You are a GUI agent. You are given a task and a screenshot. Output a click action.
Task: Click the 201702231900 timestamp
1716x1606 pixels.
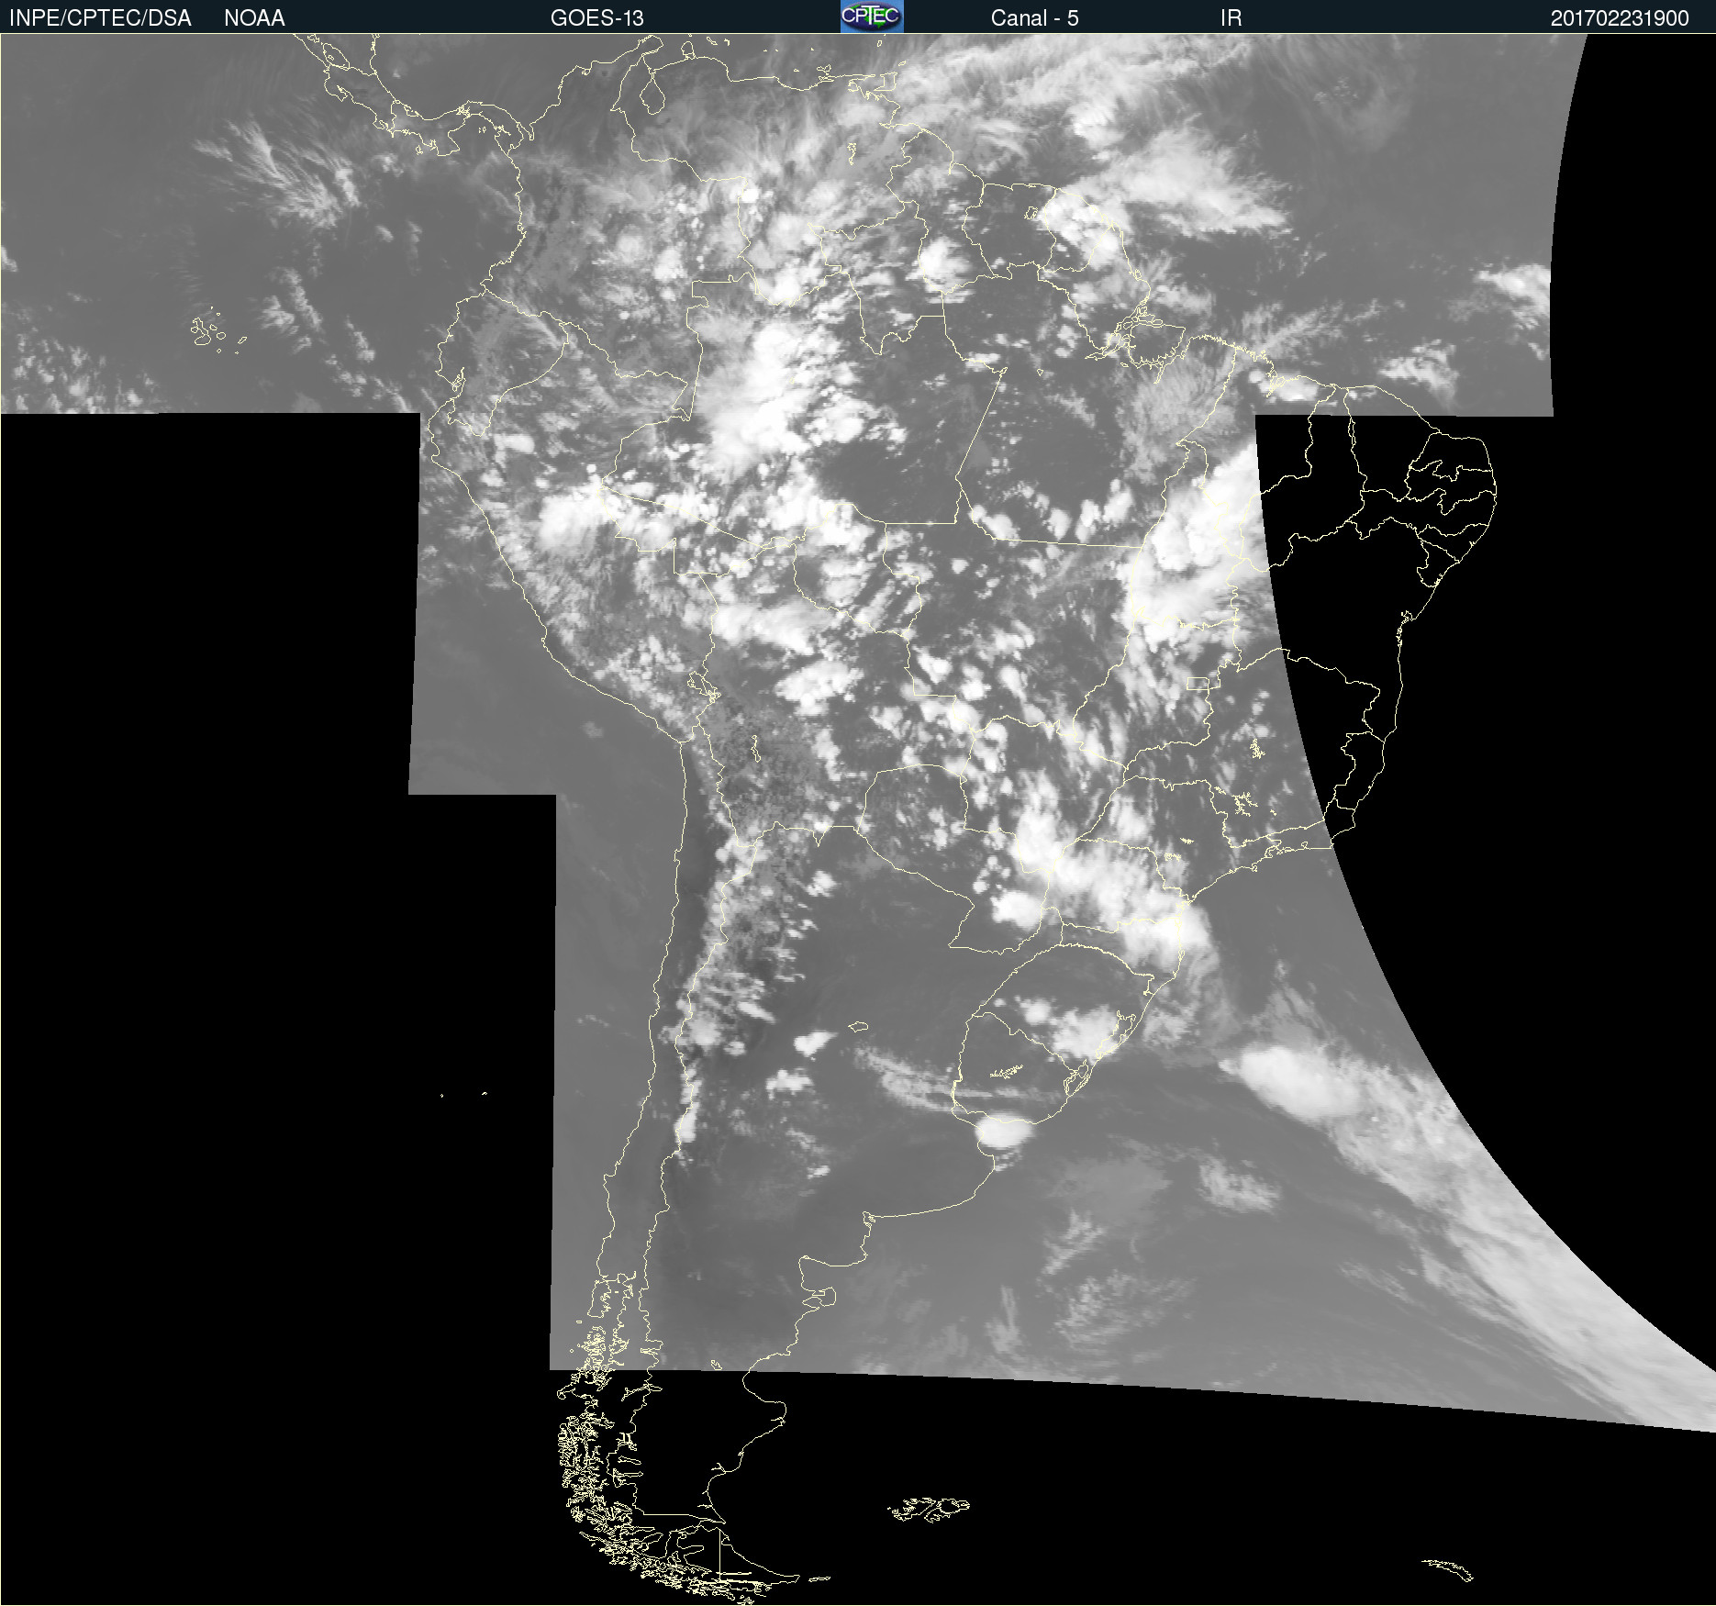click(x=1620, y=18)
